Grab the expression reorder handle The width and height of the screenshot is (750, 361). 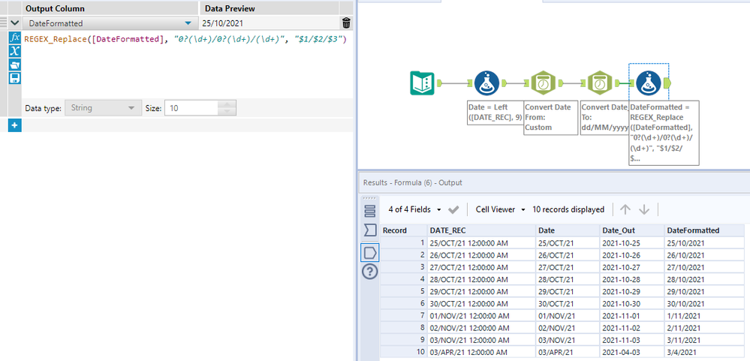(4, 23)
